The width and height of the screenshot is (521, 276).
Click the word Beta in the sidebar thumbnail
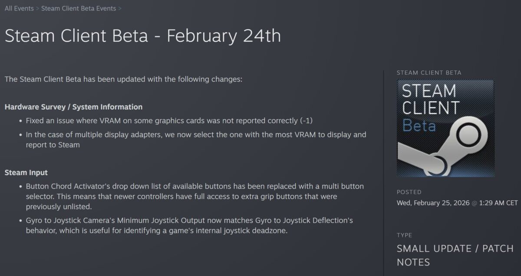(x=419, y=125)
